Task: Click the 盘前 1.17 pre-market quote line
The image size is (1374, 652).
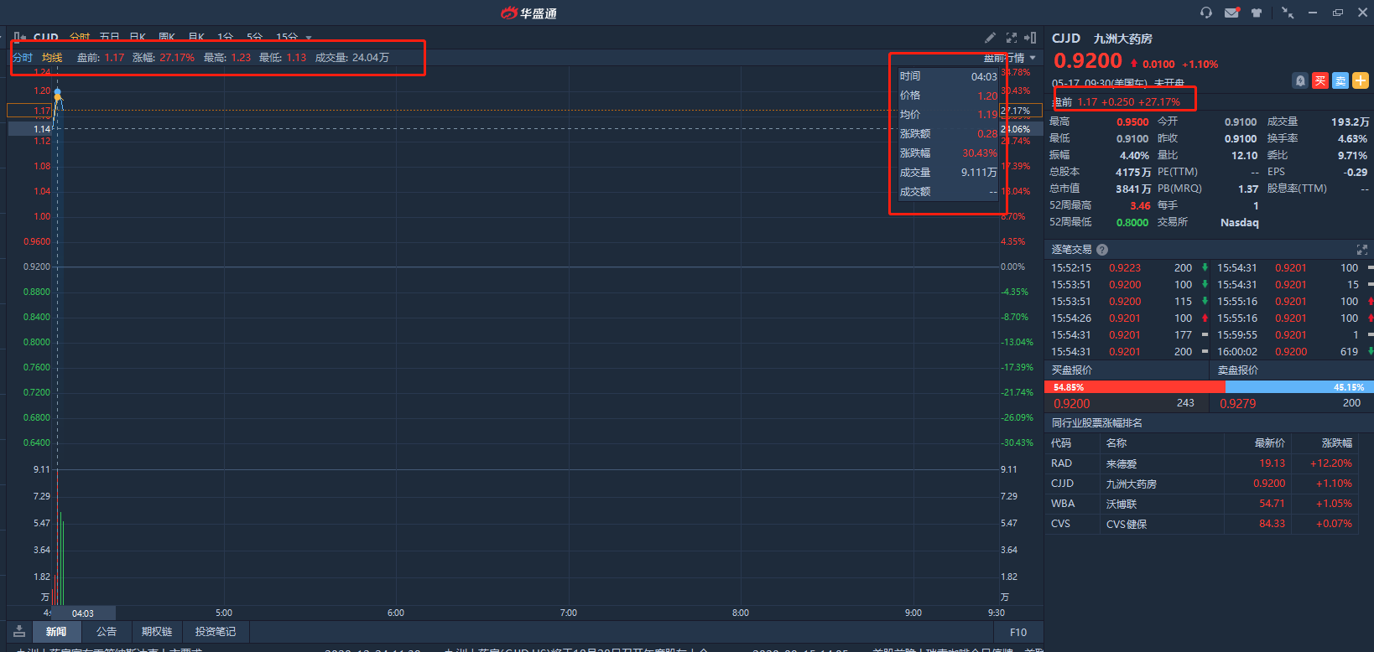Action: (x=1116, y=102)
